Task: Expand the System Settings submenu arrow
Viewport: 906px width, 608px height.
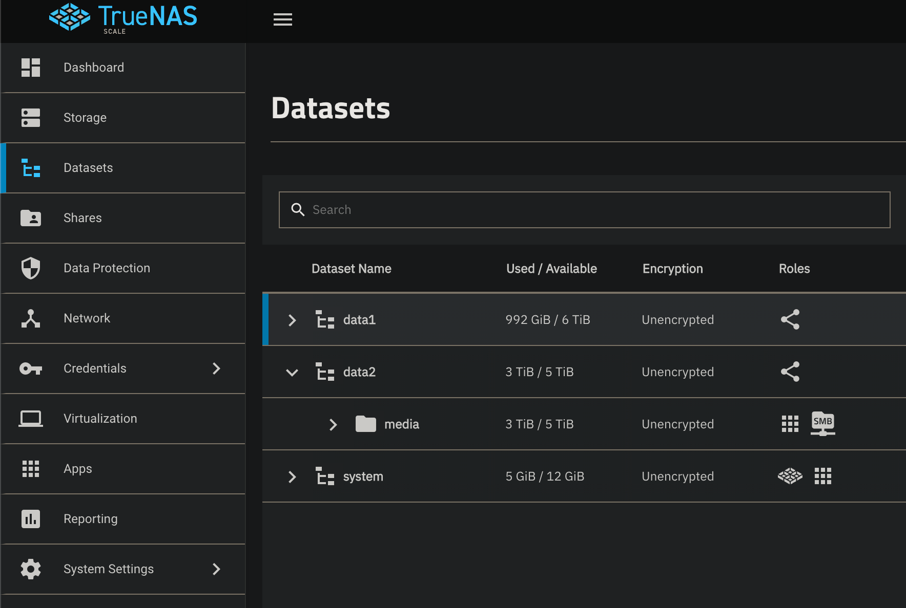Action: pyautogui.click(x=216, y=569)
